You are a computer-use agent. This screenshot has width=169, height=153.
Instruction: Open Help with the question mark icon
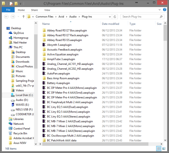tap(165, 10)
